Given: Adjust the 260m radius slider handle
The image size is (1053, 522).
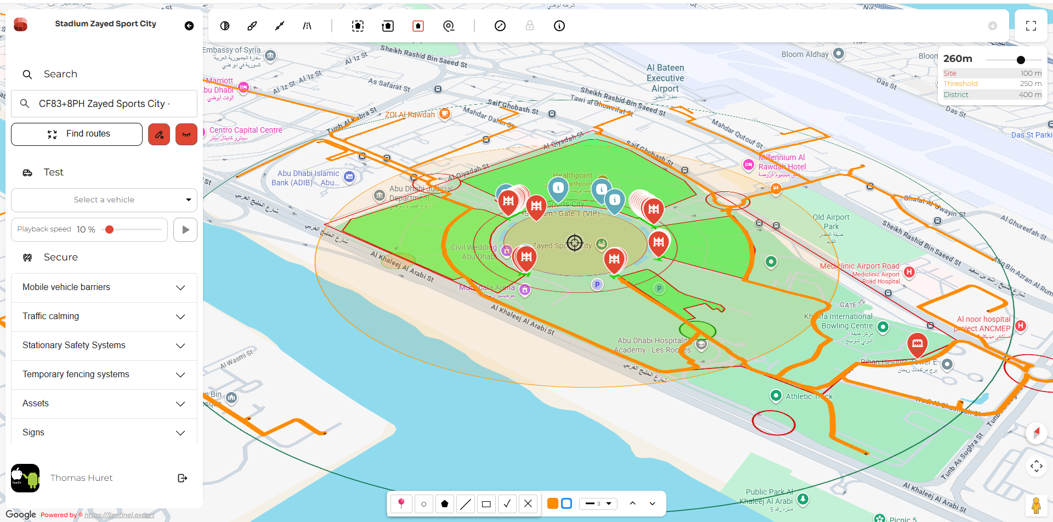Looking at the screenshot, I should point(1021,60).
